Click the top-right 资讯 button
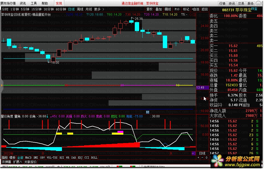This screenshot has width=264, height=169. 231,3
